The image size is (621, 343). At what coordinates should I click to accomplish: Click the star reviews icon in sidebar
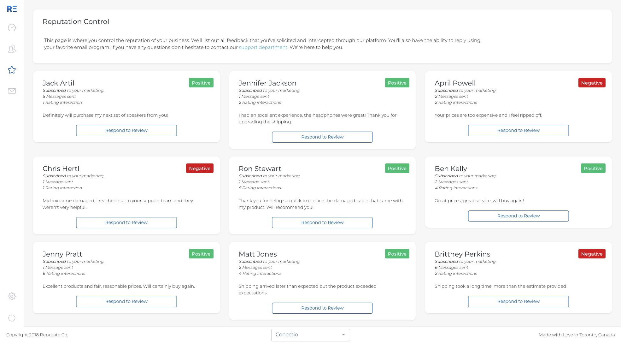11,70
